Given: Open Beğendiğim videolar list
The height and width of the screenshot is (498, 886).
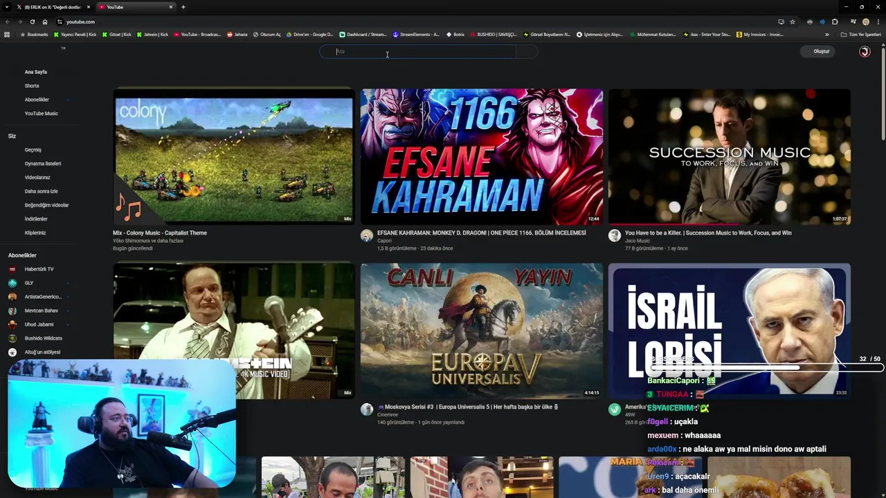Looking at the screenshot, I should tap(46, 205).
